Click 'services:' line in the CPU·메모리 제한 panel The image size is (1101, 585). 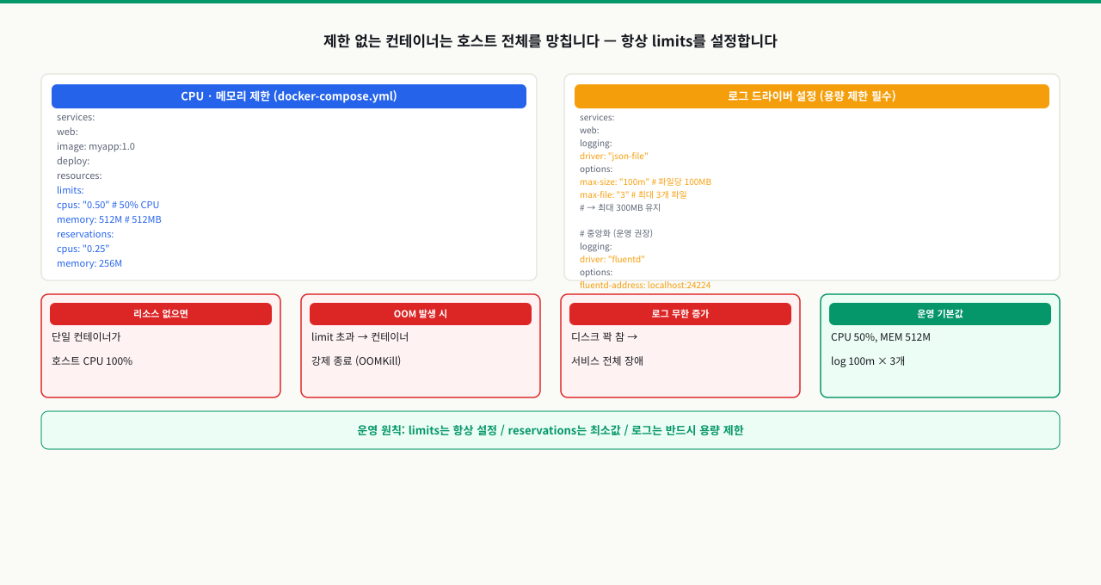pos(76,117)
